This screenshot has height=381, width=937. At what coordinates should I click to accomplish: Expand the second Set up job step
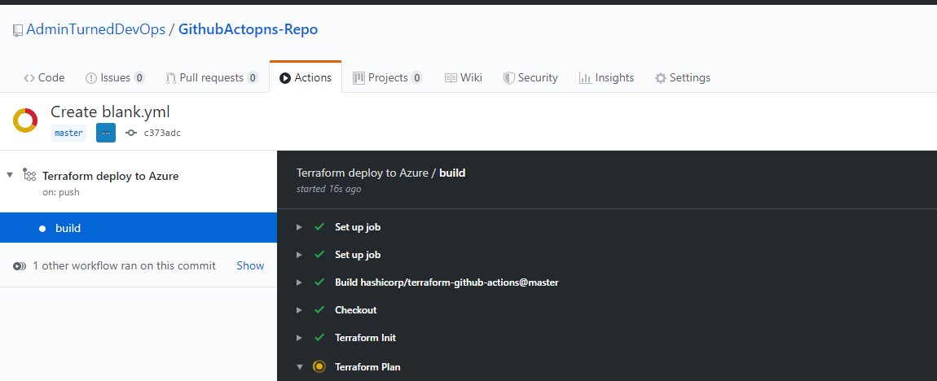(x=299, y=255)
